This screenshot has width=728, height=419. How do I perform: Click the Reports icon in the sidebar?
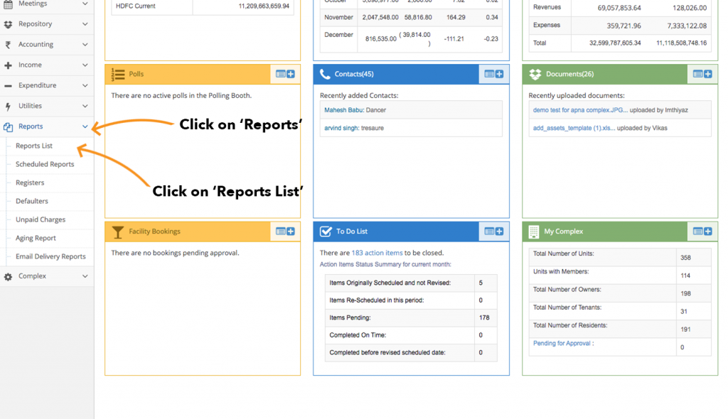pyautogui.click(x=8, y=126)
